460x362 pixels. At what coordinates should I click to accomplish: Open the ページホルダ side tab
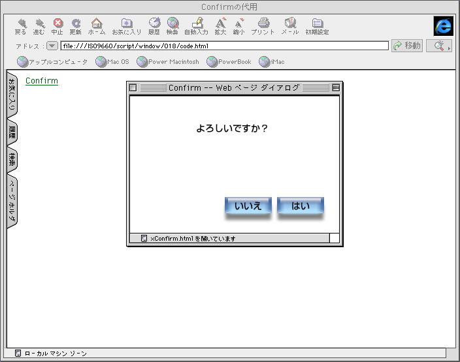coord(12,201)
